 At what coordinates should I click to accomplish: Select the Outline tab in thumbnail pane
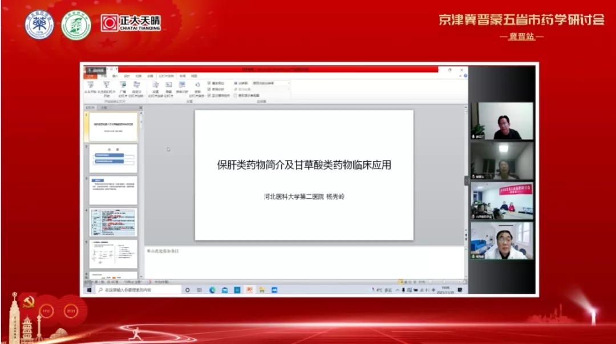pyautogui.click(x=104, y=108)
